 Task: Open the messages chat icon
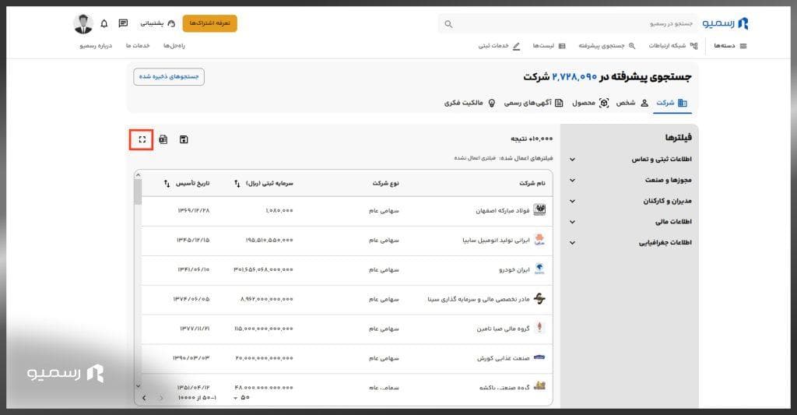pyautogui.click(x=123, y=23)
